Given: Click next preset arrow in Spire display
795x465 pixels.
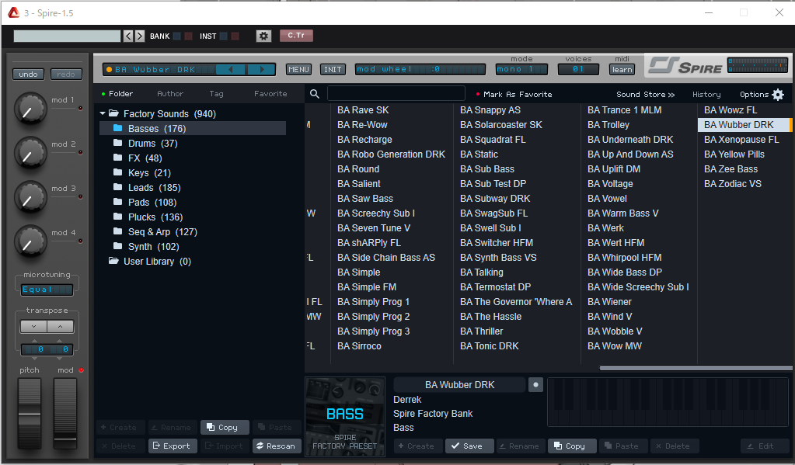Looking at the screenshot, I should click(x=262, y=69).
